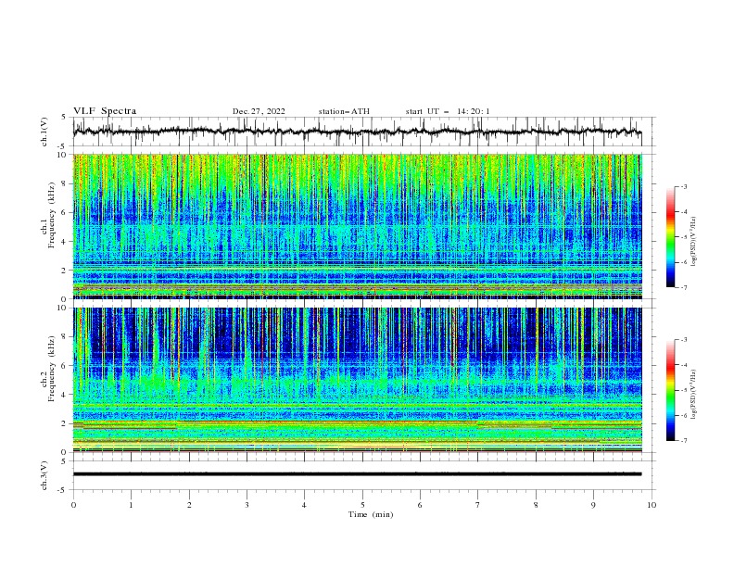Click the ch.1 "Frequency (kHz)" axis label
The image size is (734, 567).
pyautogui.click(x=50, y=216)
